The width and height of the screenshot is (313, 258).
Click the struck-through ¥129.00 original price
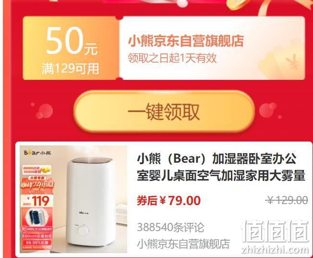tap(287, 200)
